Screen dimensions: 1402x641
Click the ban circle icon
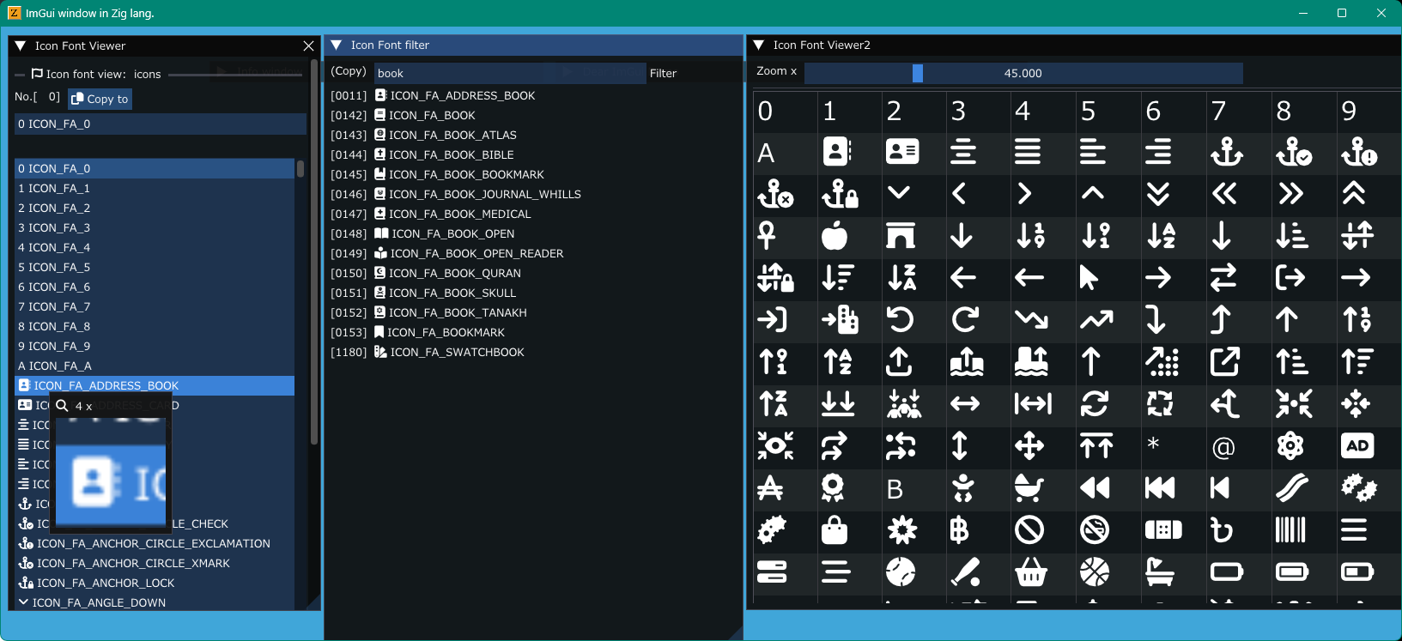tap(1029, 529)
